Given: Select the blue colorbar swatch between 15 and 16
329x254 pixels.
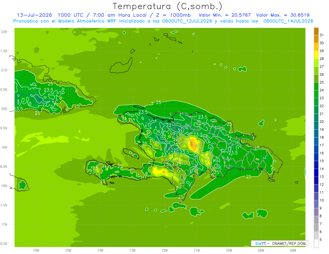Looking at the screenshot, I should pos(316,157).
